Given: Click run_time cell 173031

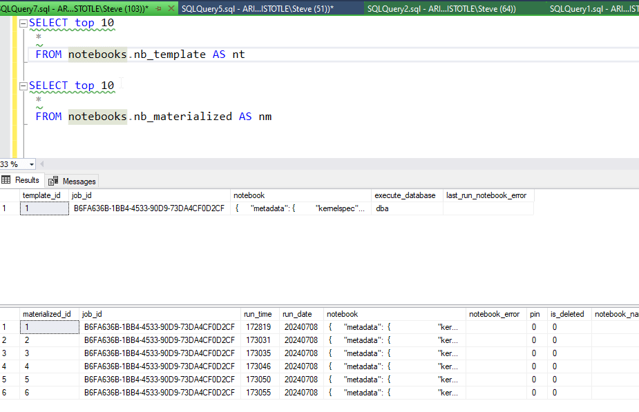Looking at the screenshot, I should click(x=260, y=340).
